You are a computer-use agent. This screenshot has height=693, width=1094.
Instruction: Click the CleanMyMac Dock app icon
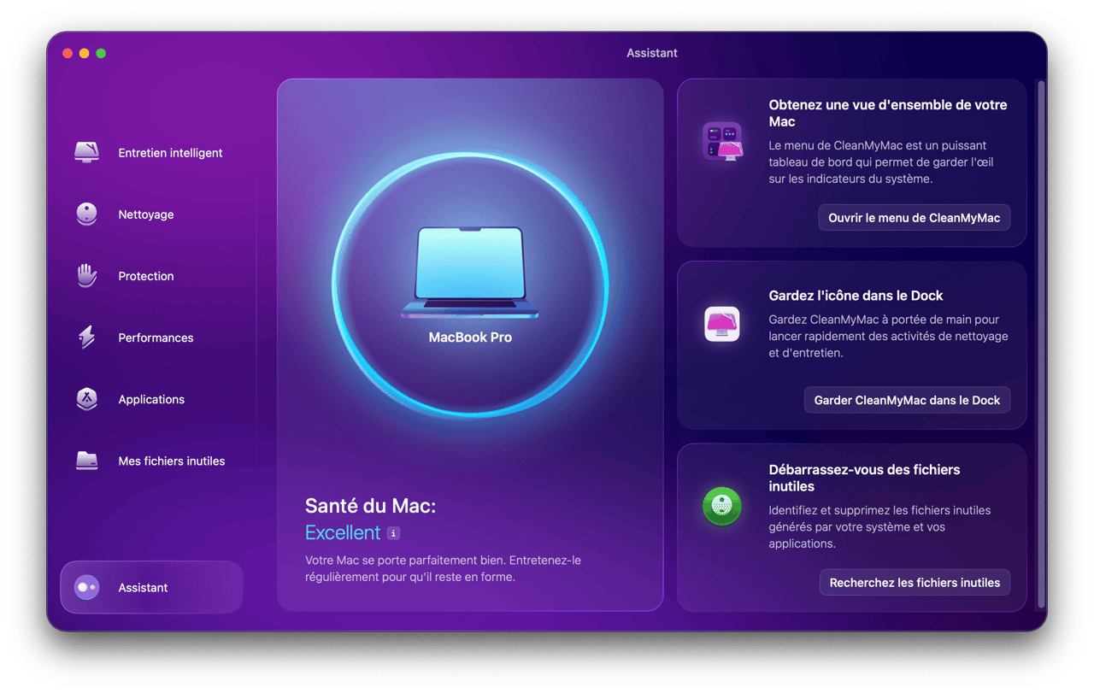[x=722, y=324]
